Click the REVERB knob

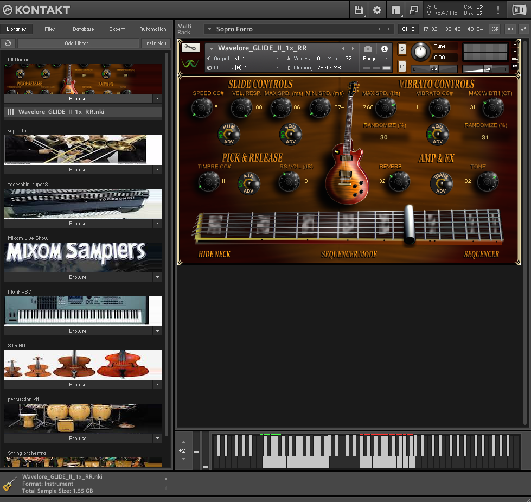399,182
